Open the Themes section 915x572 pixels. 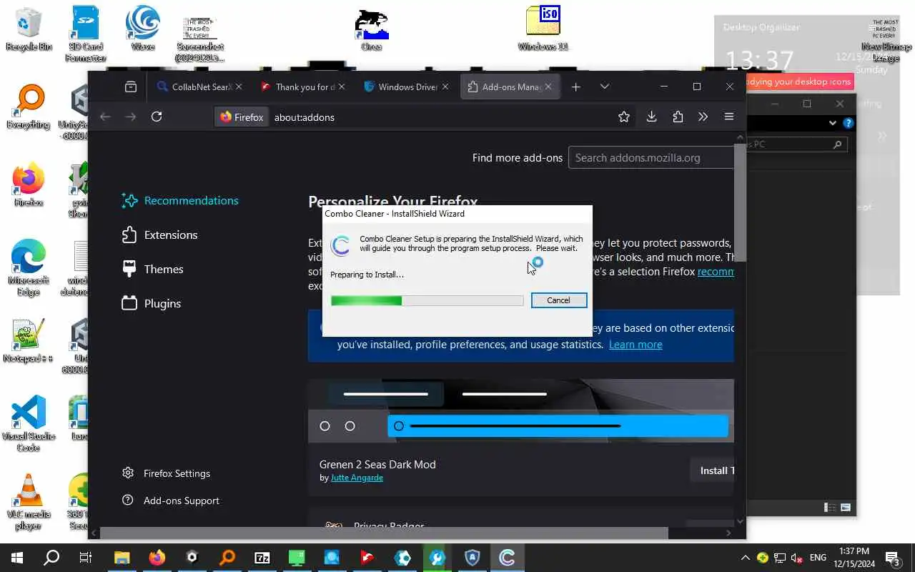pyautogui.click(x=152, y=269)
